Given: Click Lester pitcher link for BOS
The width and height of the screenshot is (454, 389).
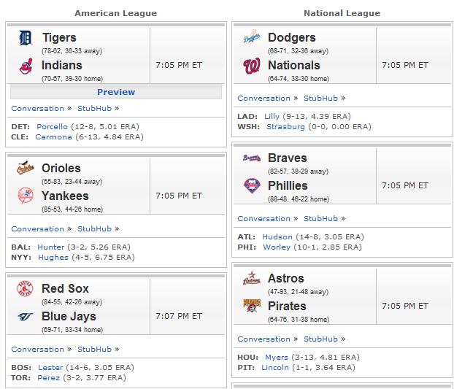Looking at the screenshot, I should [x=50, y=367].
